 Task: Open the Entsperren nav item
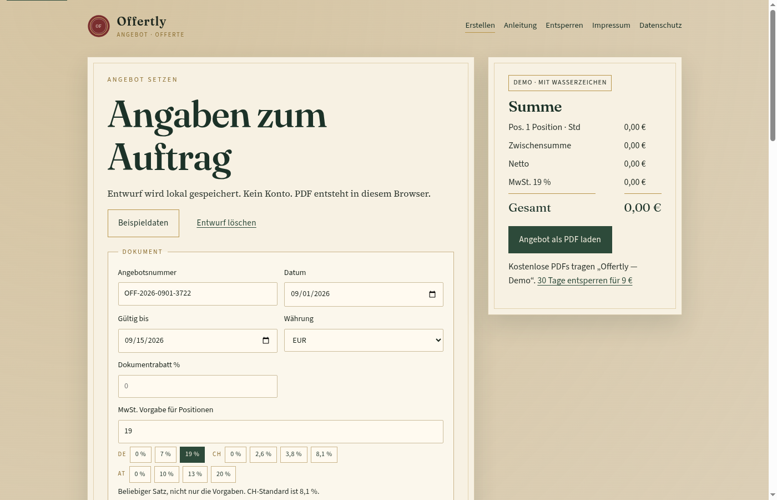click(564, 26)
